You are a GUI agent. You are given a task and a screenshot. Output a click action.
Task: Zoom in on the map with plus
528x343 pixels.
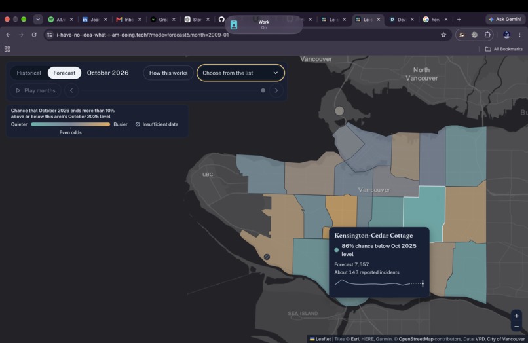pos(516,316)
